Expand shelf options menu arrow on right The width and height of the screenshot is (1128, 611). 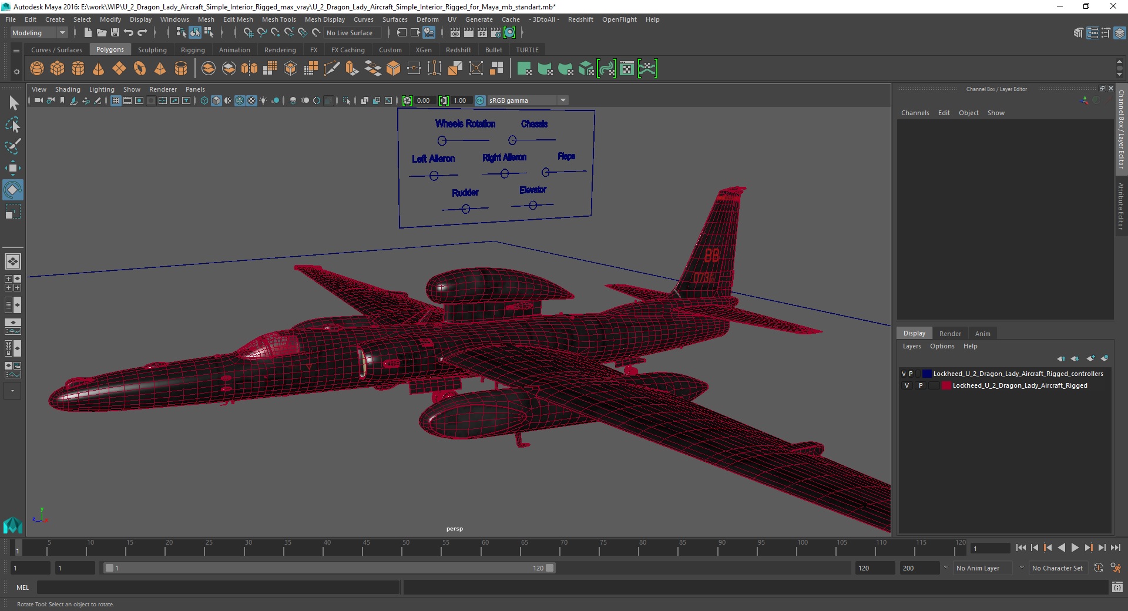click(1119, 75)
